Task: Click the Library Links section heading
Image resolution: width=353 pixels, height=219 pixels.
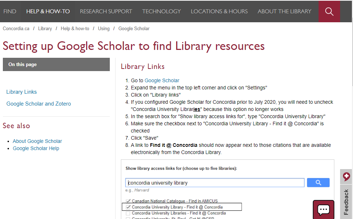Action: point(142,66)
